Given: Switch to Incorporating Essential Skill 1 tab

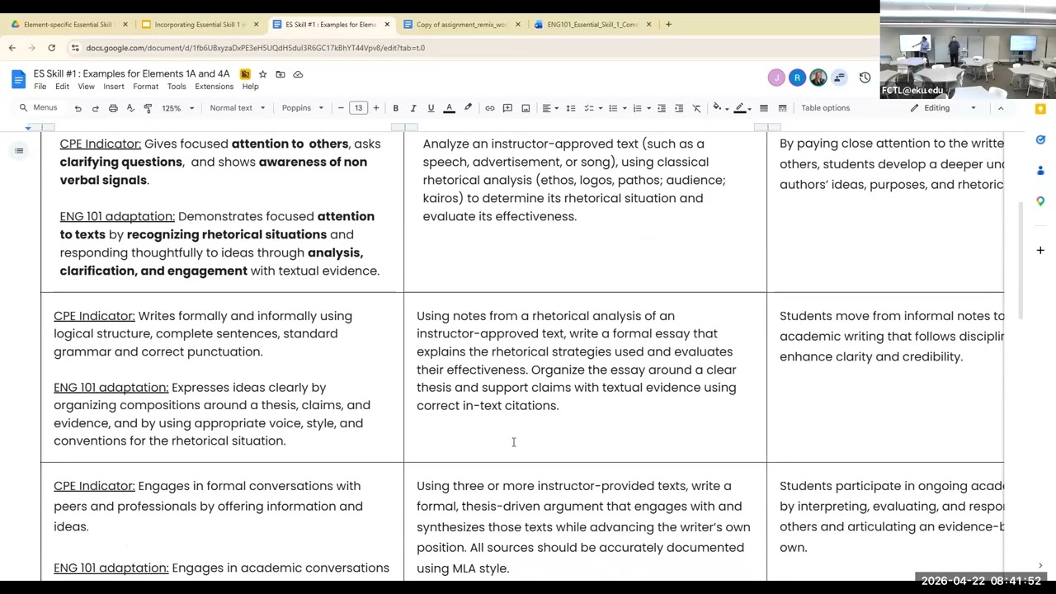Looking at the screenshot, I should [x=200, y=25].
